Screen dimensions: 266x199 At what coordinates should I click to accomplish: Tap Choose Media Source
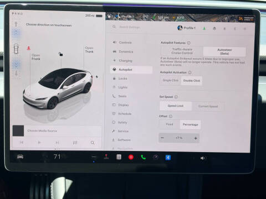(x=42, y=130)
